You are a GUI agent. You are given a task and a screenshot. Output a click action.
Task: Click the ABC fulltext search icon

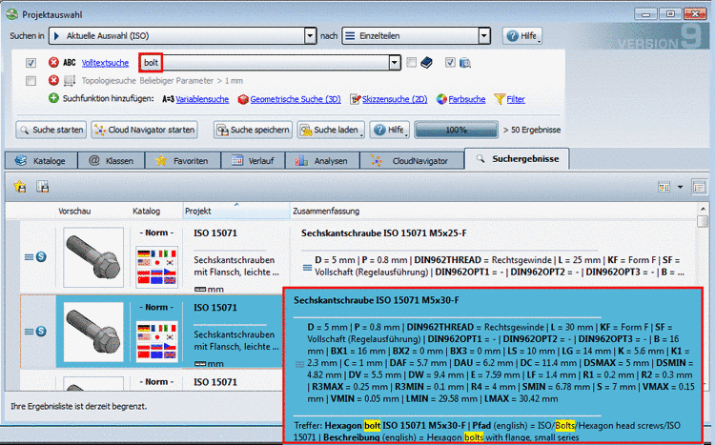[x=70, y=63]
